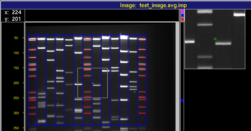Select the middle marker lane with red bands
Image resolution: width=251 pixels, height=131 pixels.
pyautogui.click(x=87, y=80)
